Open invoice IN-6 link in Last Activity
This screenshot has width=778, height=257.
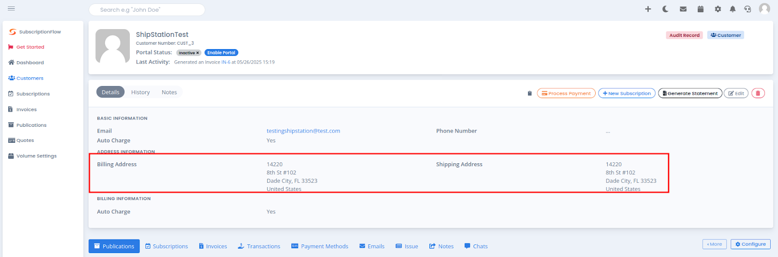click(x=226, y=62)
